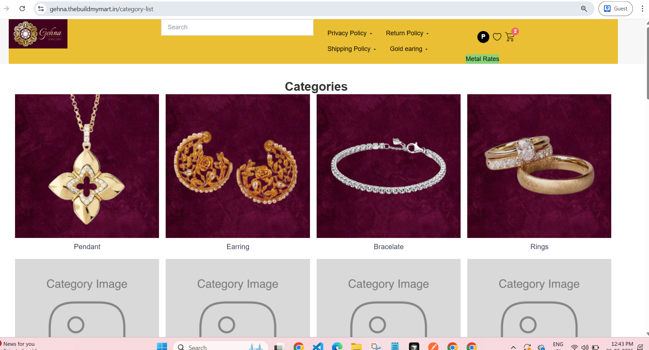Open the profile avatar P icon

coord(483,37)
